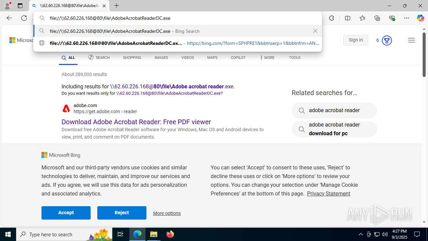
Task: Open the Copilot sidebar icon
Action: (420, 18)
